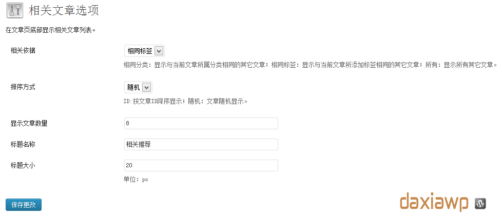The width and height of the screenshot is (502, 216).
Task: Click the 保存更改 button
Action: point(24,205)
